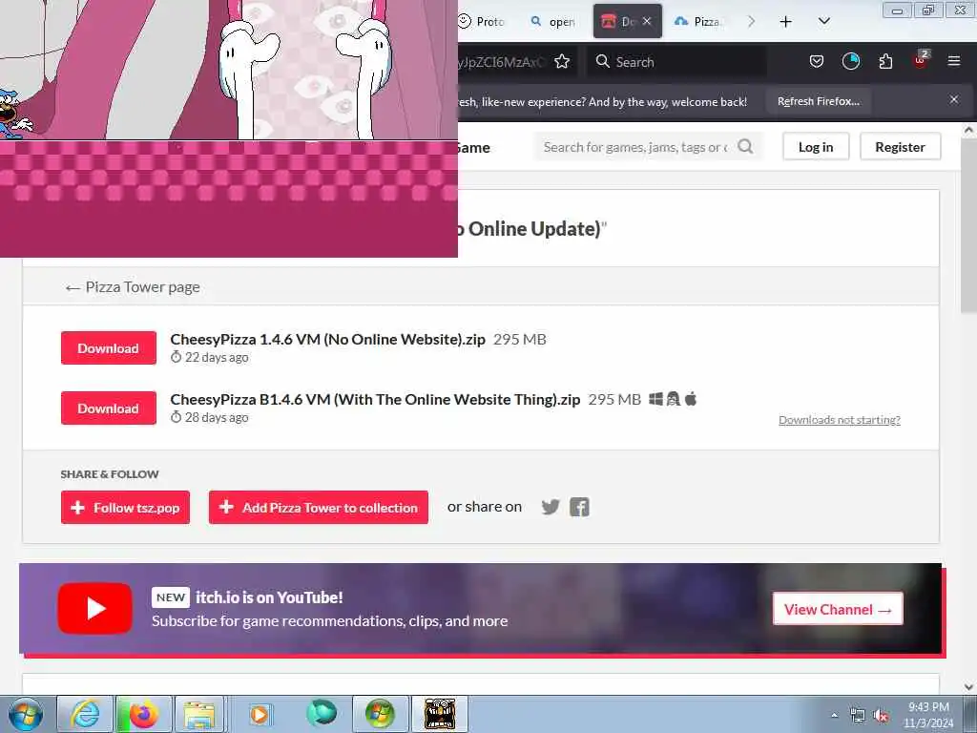Open the Firefox hamburger menu

953,61
